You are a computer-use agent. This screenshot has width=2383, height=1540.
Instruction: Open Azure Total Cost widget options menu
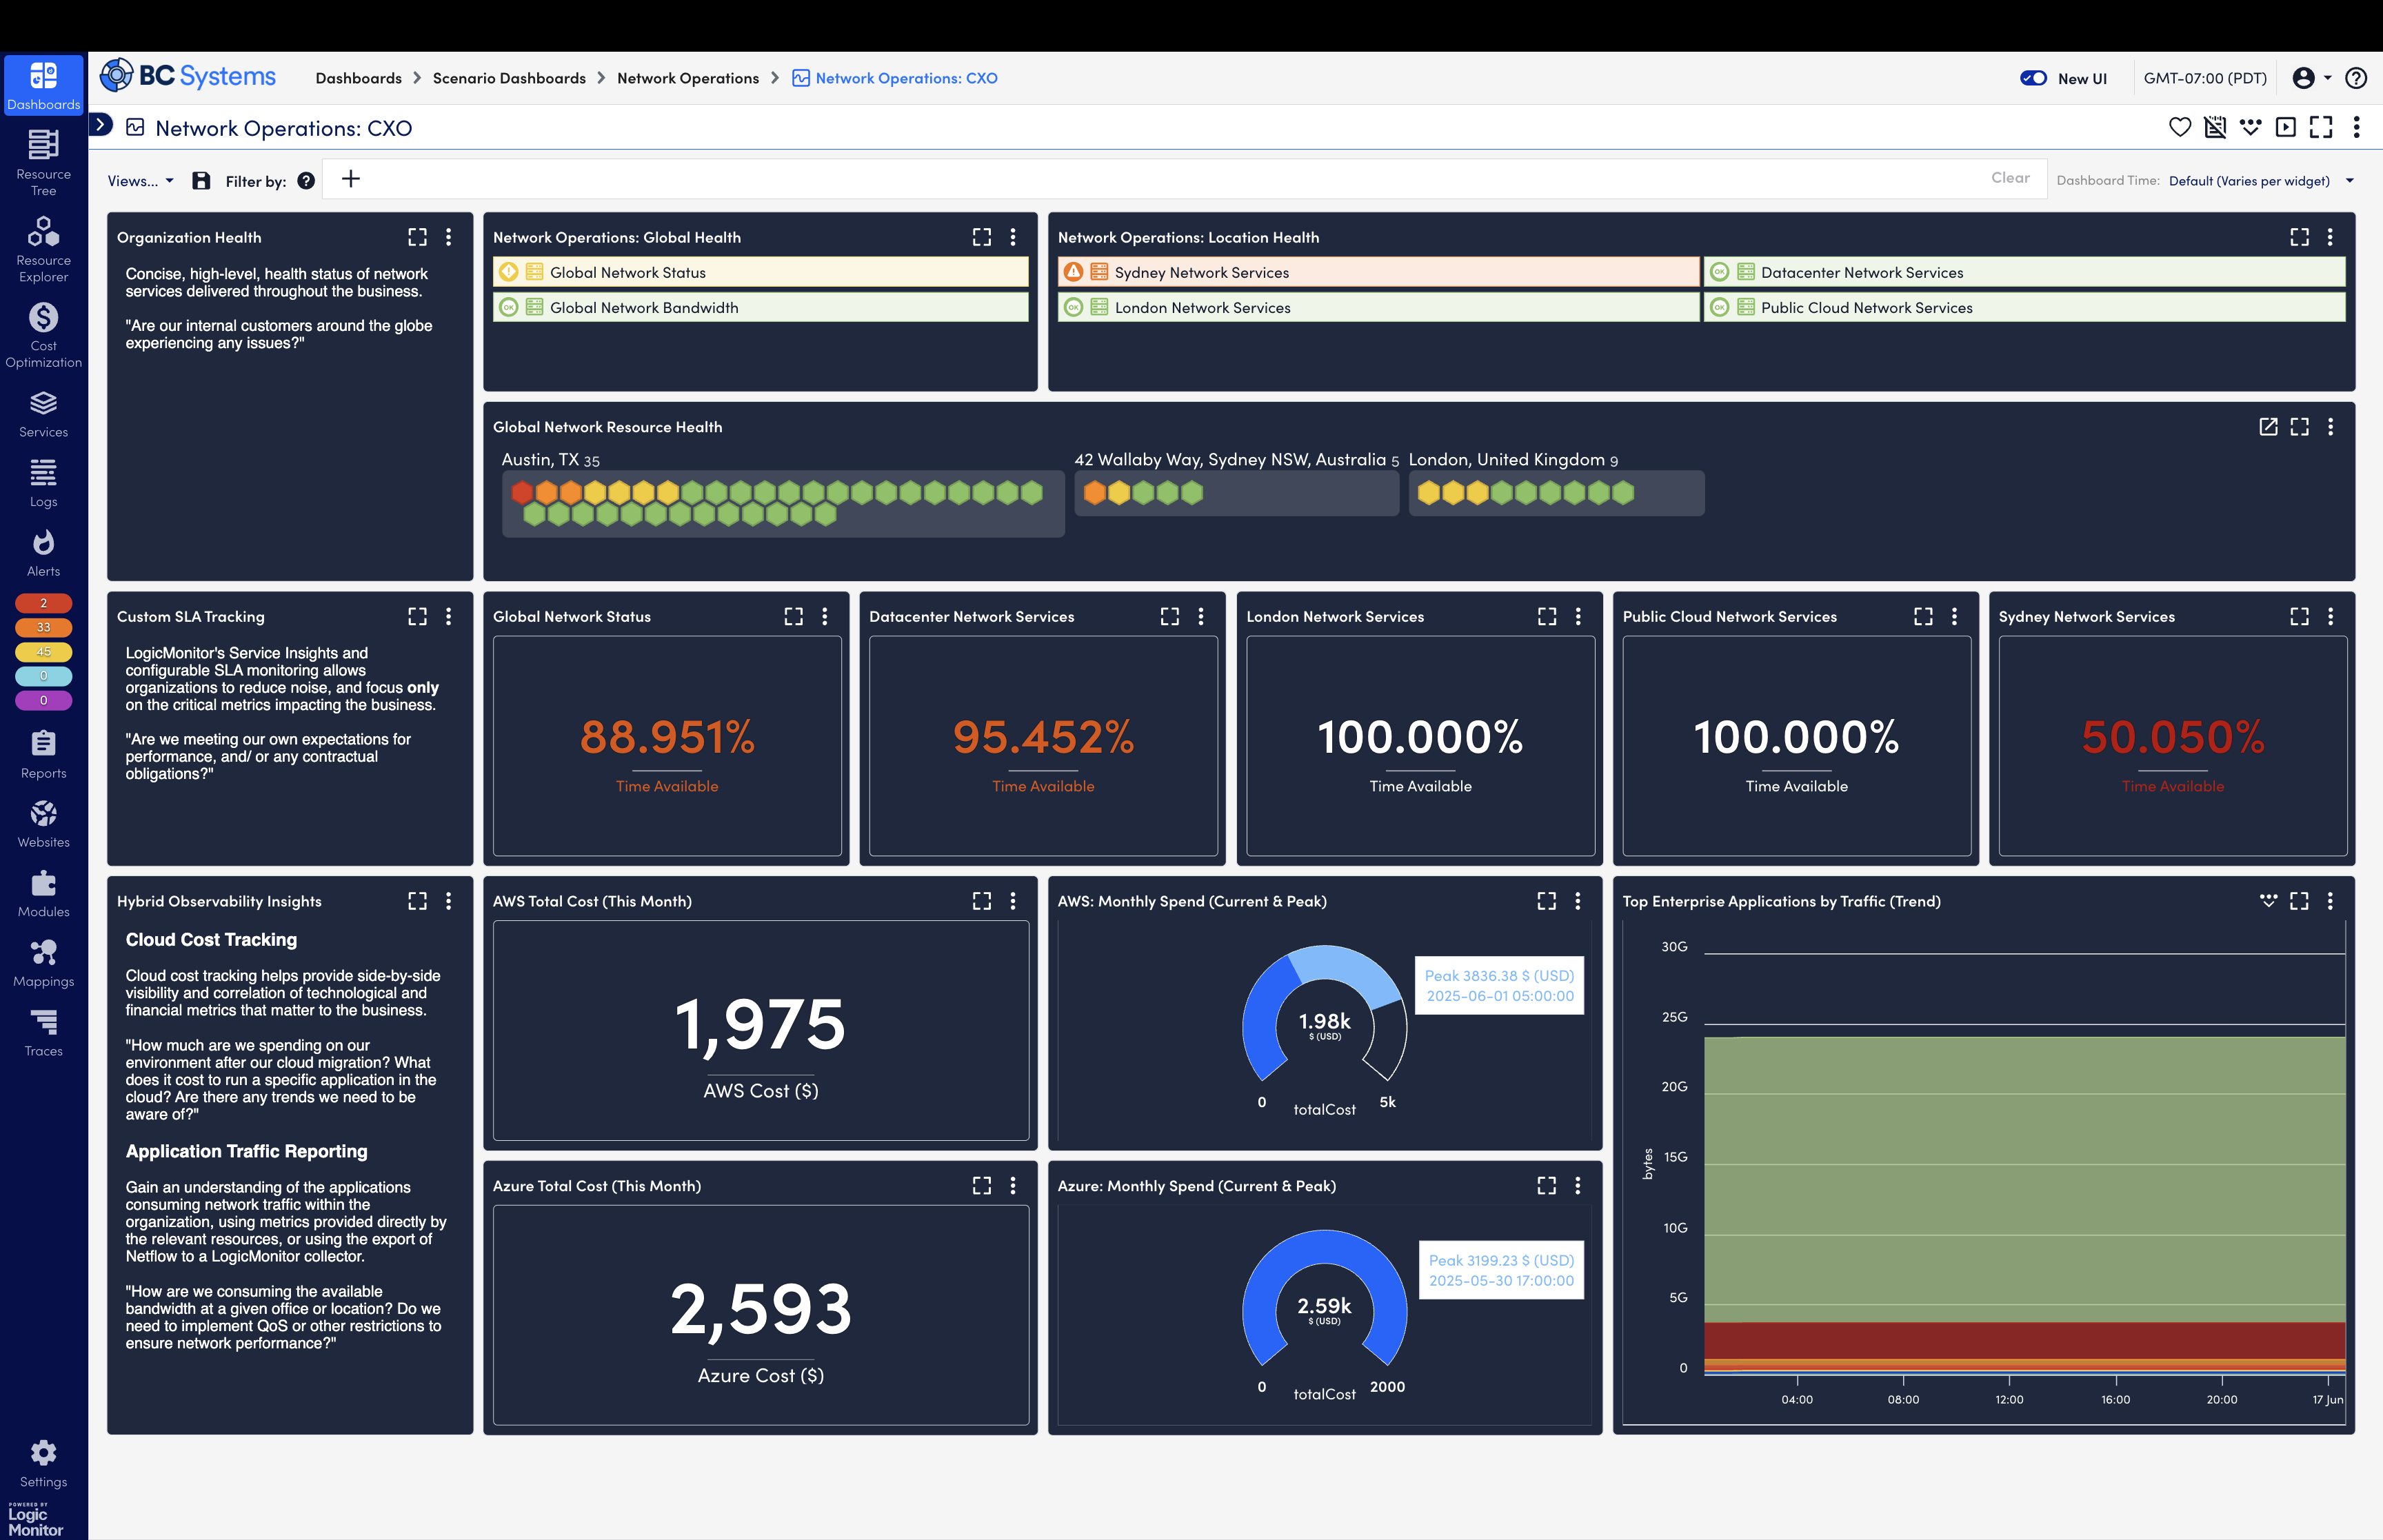1013,1185
